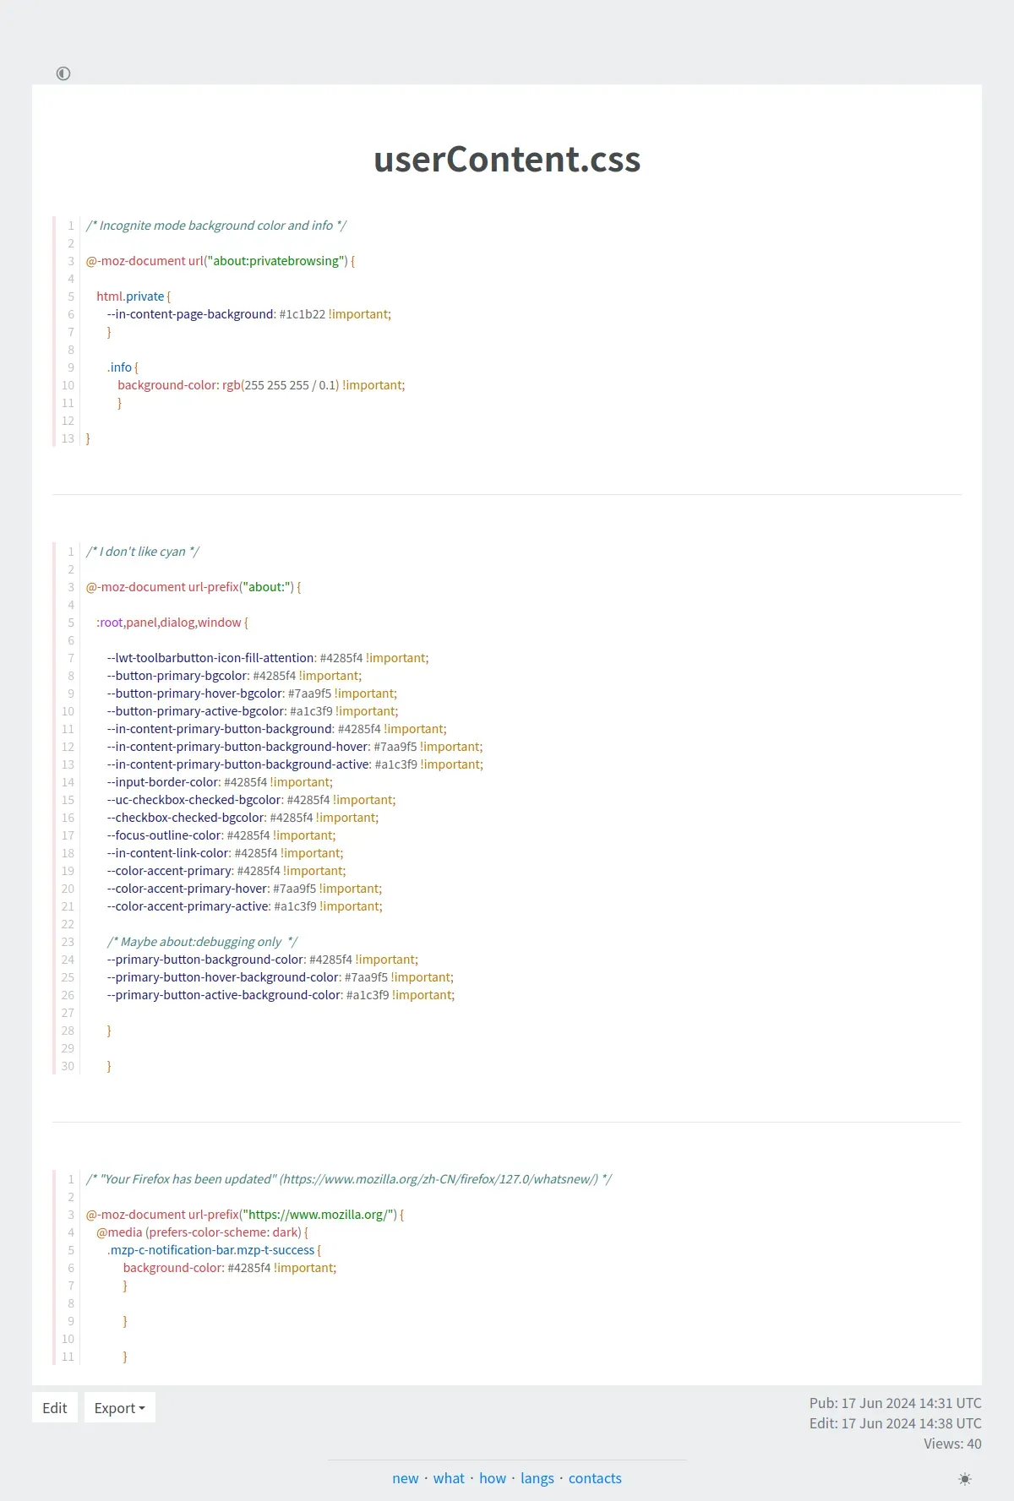Click the .info selector line

123,367
